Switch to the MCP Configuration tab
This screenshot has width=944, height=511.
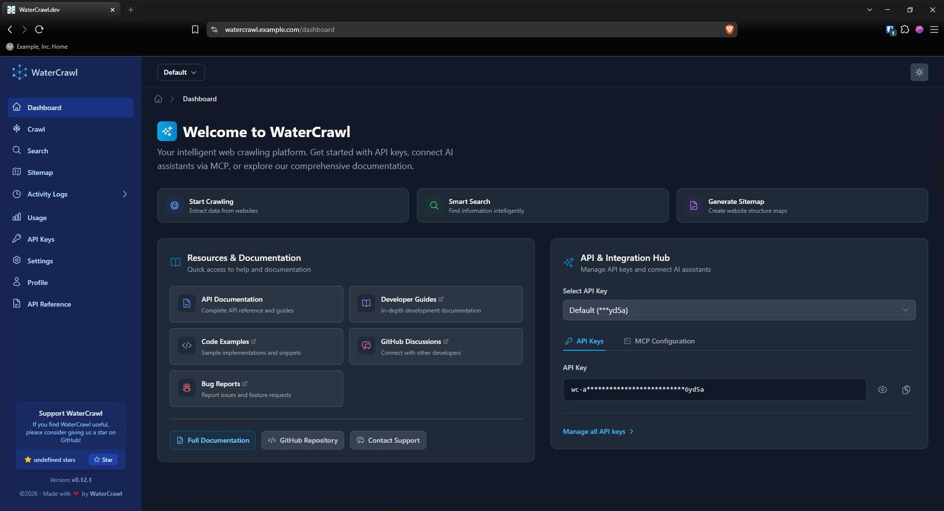tap(659, 341)
